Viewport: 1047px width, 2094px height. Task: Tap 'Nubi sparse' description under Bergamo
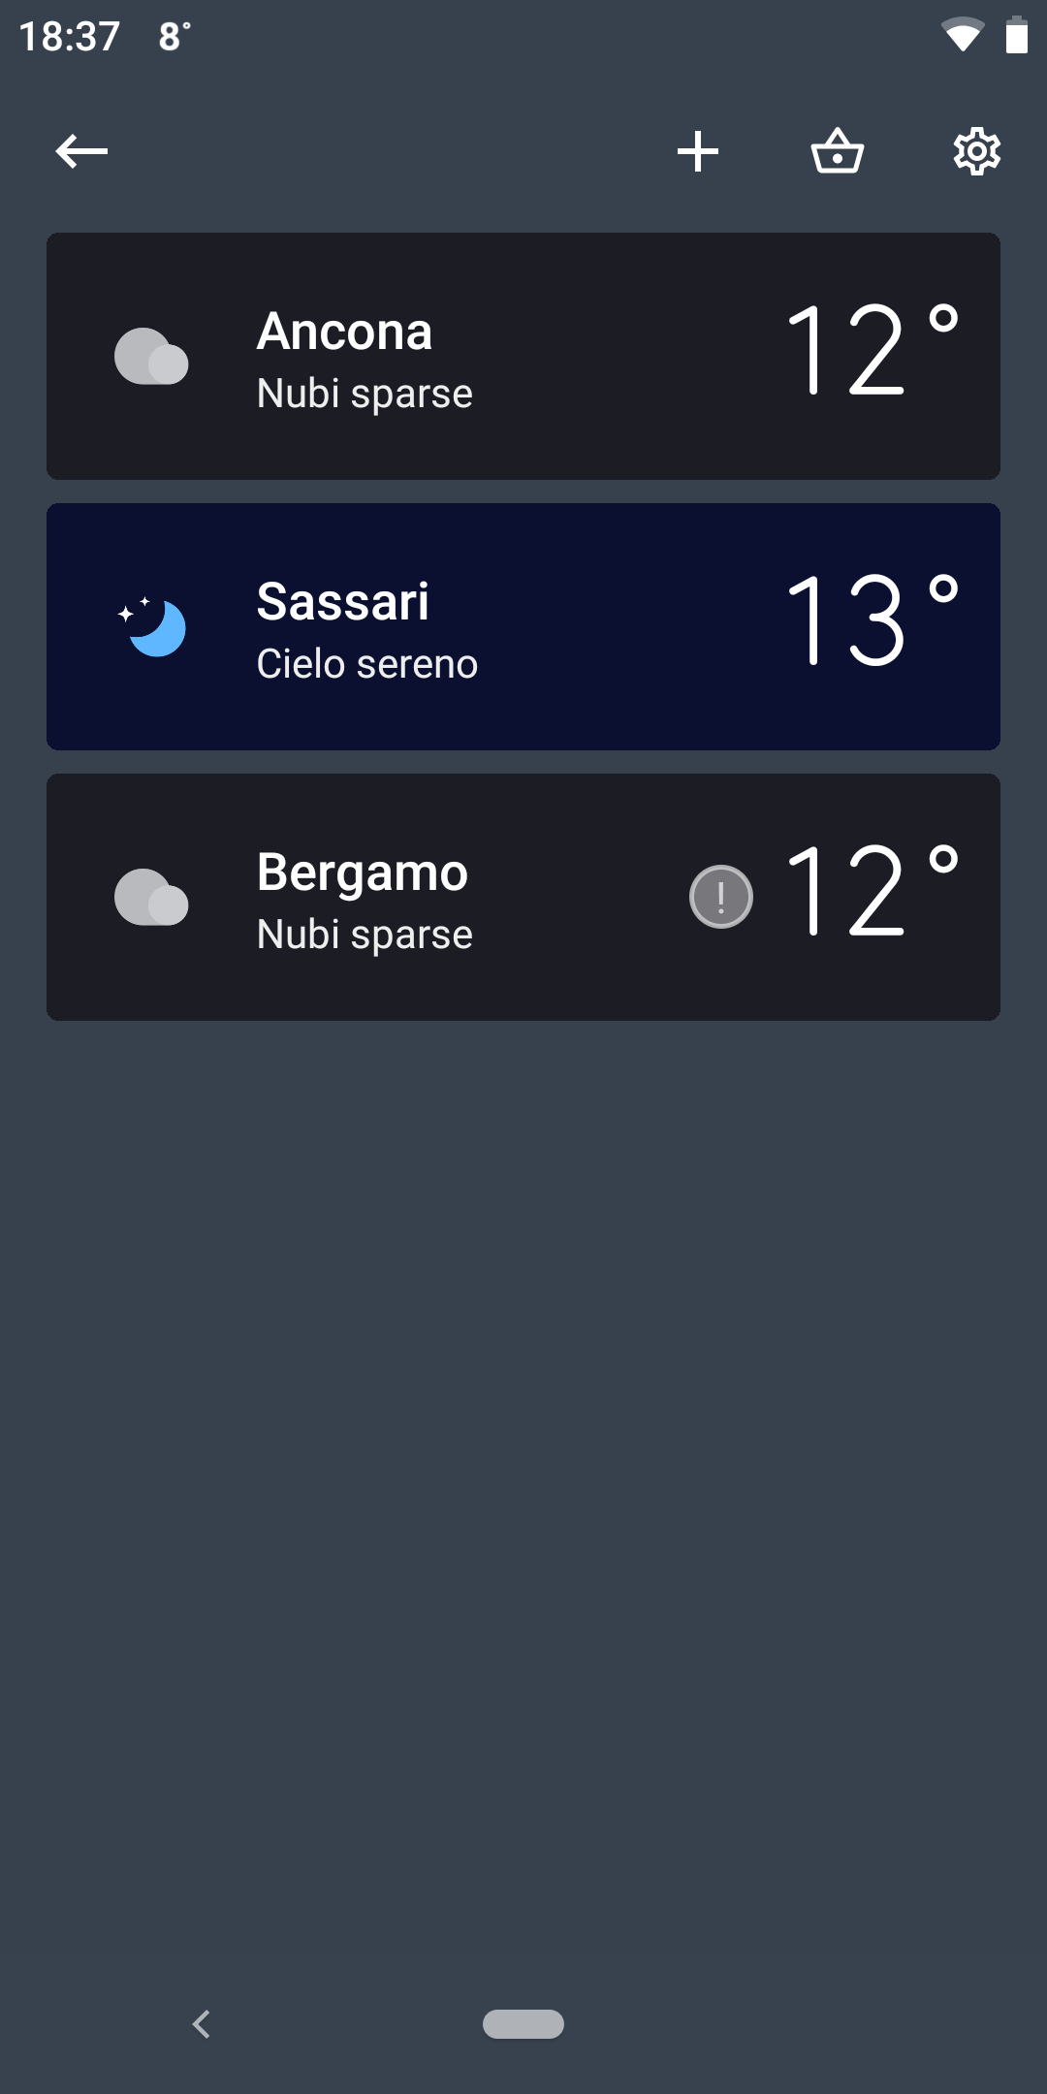point(365,935)
